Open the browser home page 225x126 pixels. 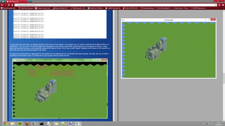click(x=12, y=5)
